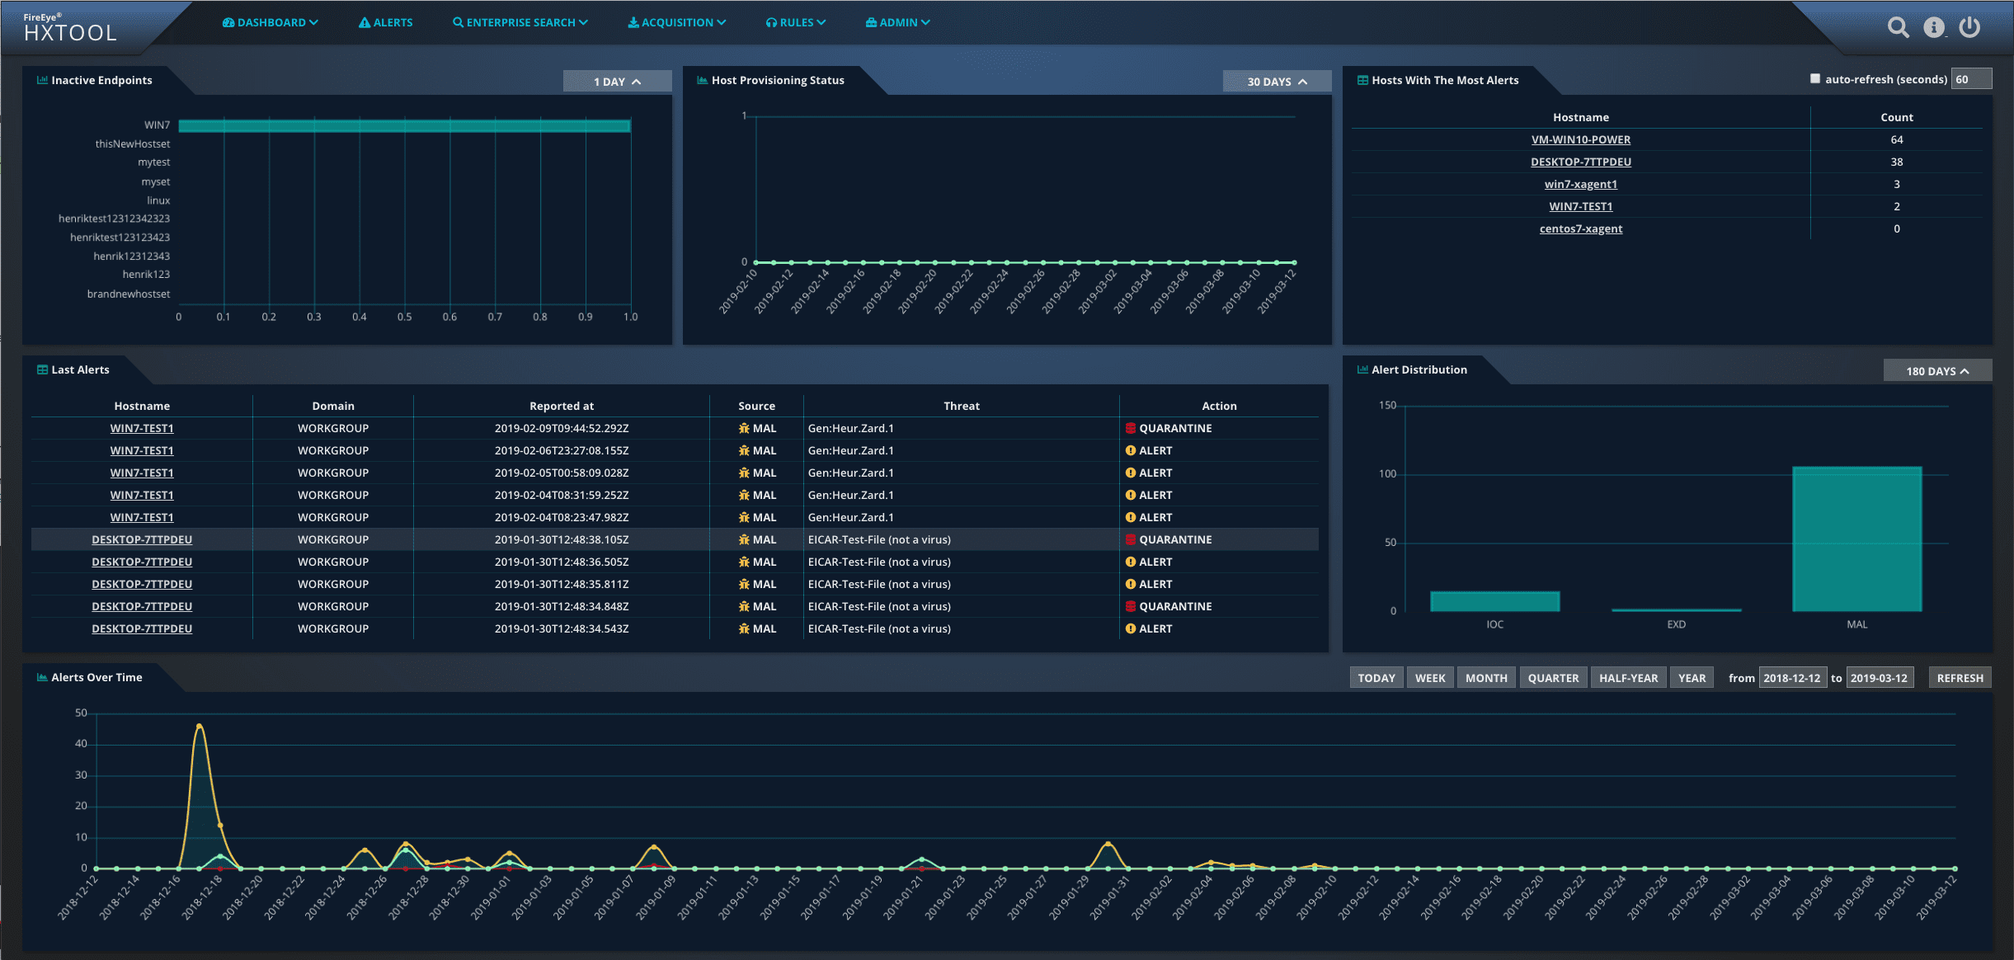This screenshot has width=2014, height=960.
Task: Click the MAL bug icon on first WIN7-TEST1 row
Action: pos(743,428)
